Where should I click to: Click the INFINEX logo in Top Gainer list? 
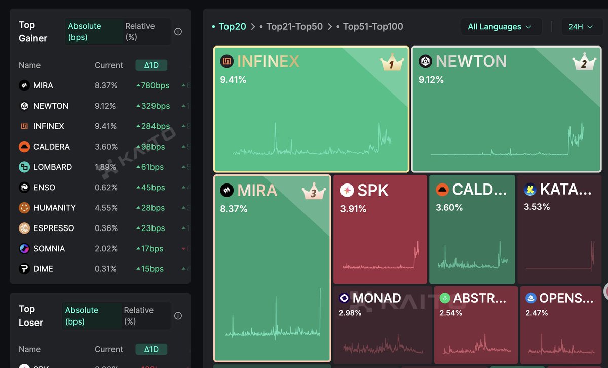tap(24, 126)
